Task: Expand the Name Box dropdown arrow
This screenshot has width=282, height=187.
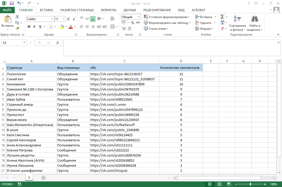Action: click(x=24, y=43)
